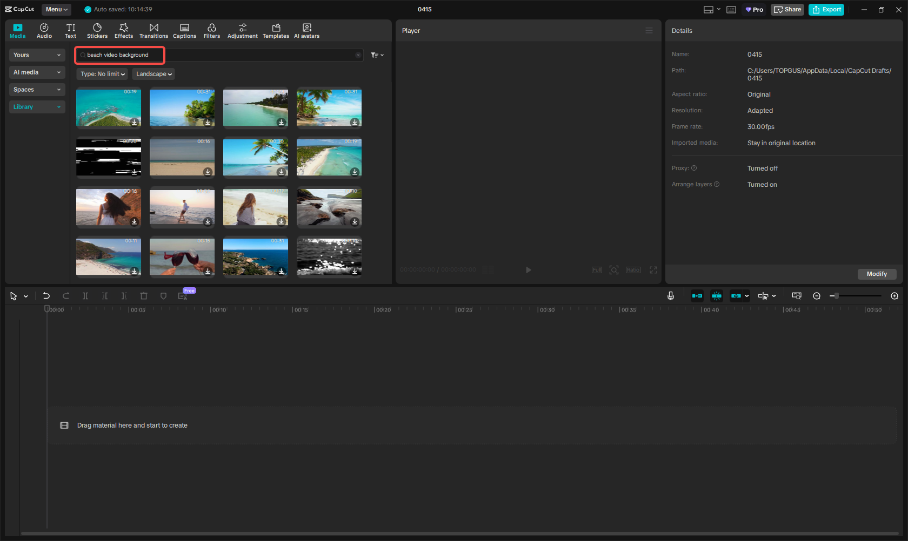908x541 pixels.
Task: Open the AI avatars panel
Action: point(306,31)
